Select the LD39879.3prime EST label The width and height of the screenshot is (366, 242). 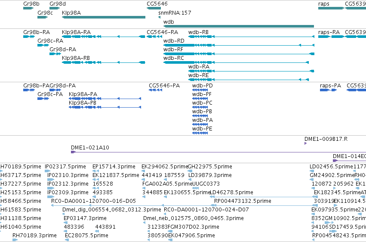click(210, 175)
